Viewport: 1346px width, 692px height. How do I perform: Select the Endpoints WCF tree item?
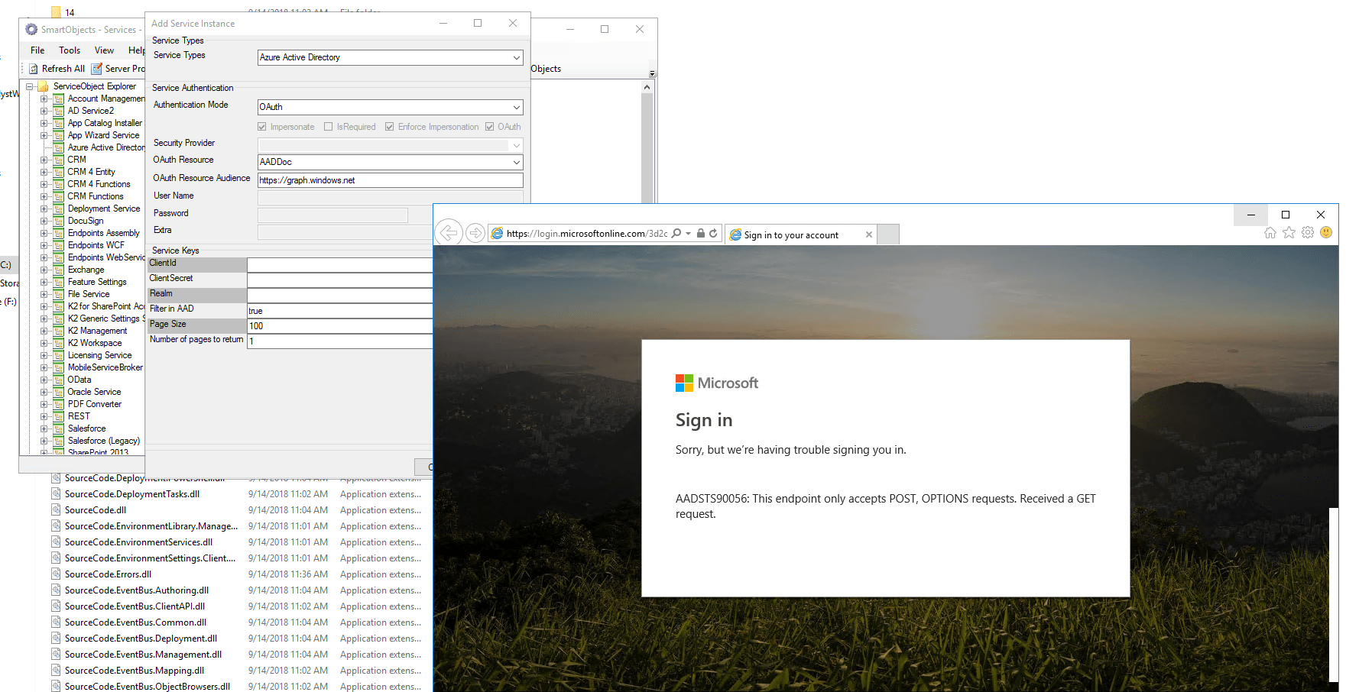pos(96,245)
